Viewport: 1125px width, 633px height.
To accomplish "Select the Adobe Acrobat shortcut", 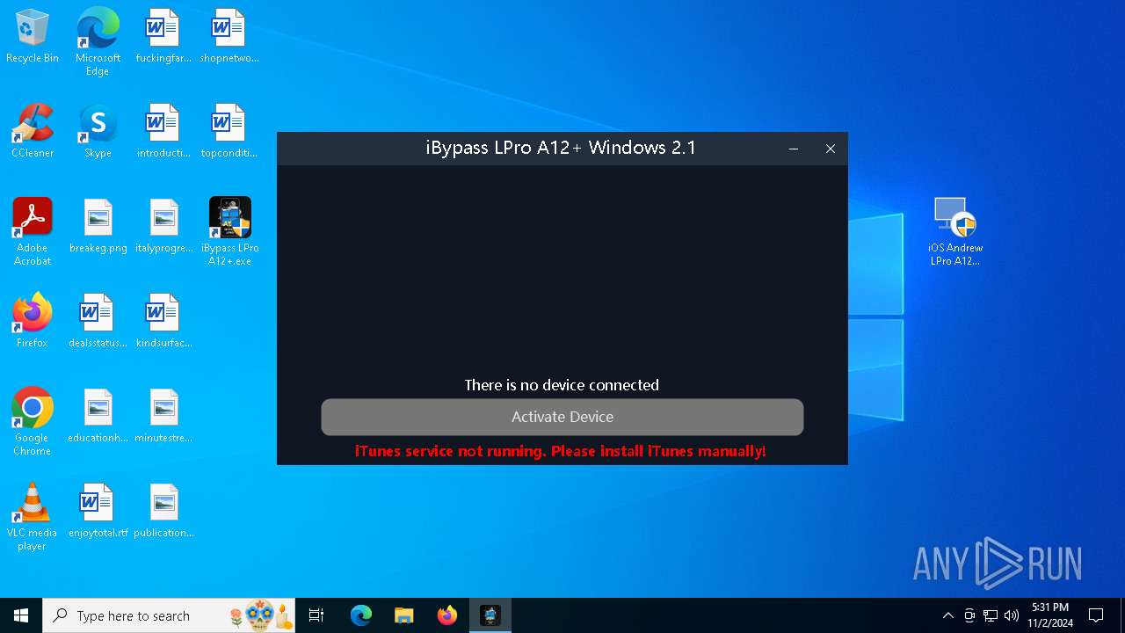I will (33, 231).
